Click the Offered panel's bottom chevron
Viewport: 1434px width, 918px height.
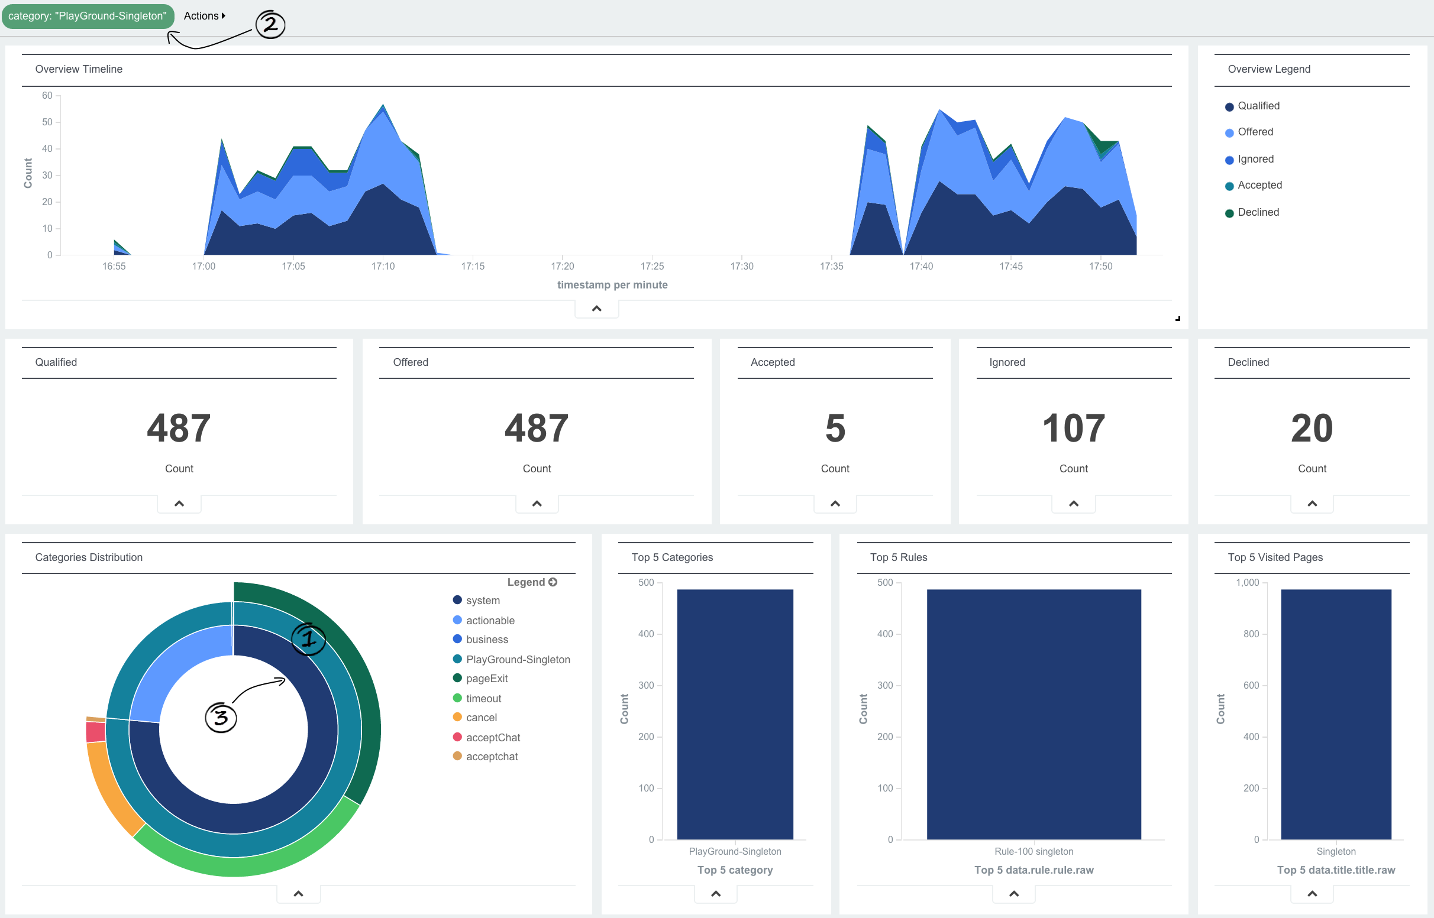click(536, 504)
